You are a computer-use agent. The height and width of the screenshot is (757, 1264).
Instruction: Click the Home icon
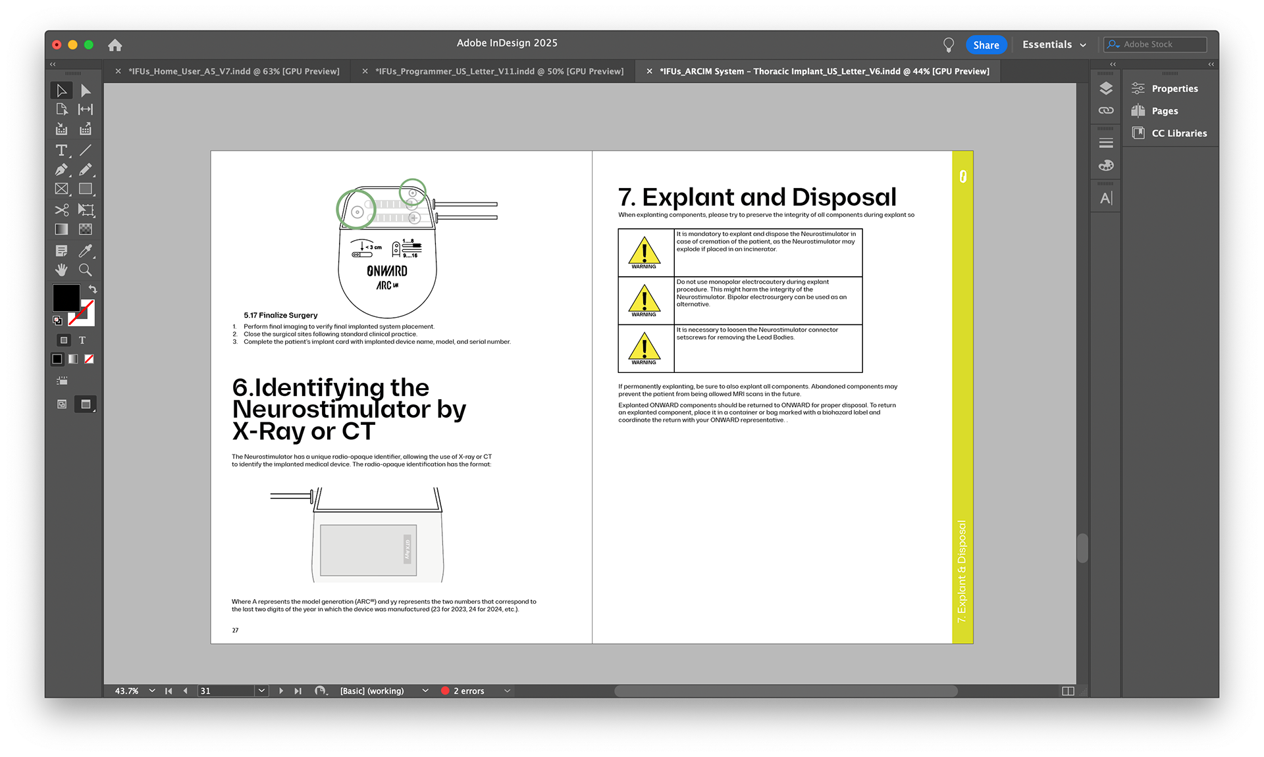click(x=115, y=45)
